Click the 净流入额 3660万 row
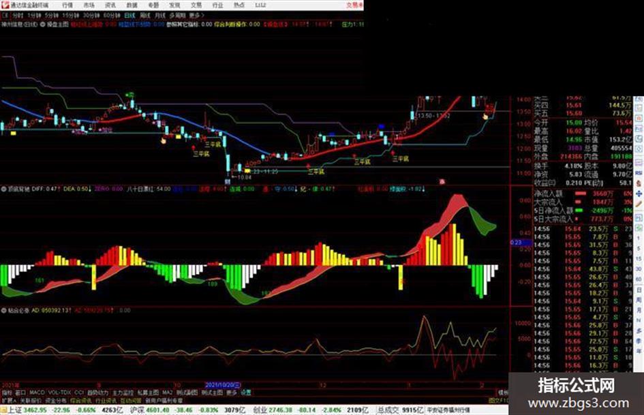 pos(583,193)
